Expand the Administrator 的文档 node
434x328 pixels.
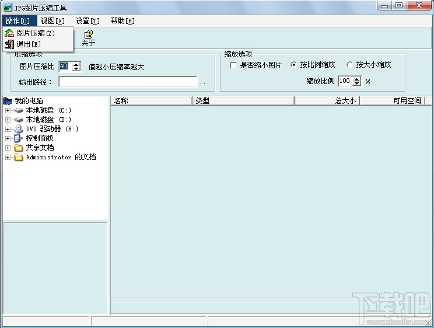click(x=8, y=158)
